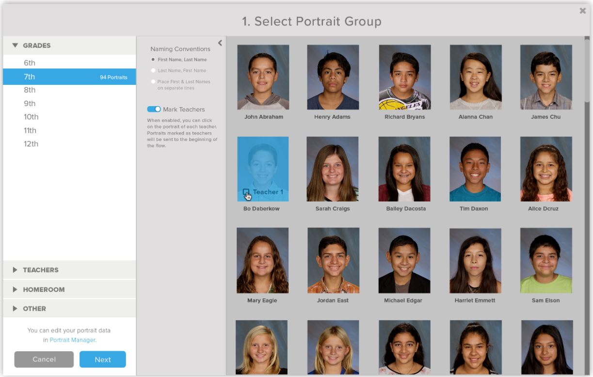Expand the HOMEROOM section
The height and width of the screenshot is (377, 593).
(69, 289)
